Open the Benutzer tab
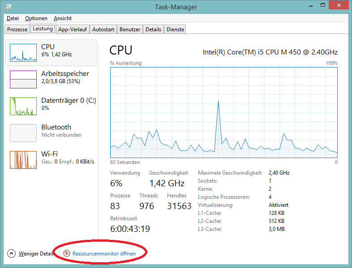This screenshot has width=352, height=268. pyautogui.click(x=130, y=29)
